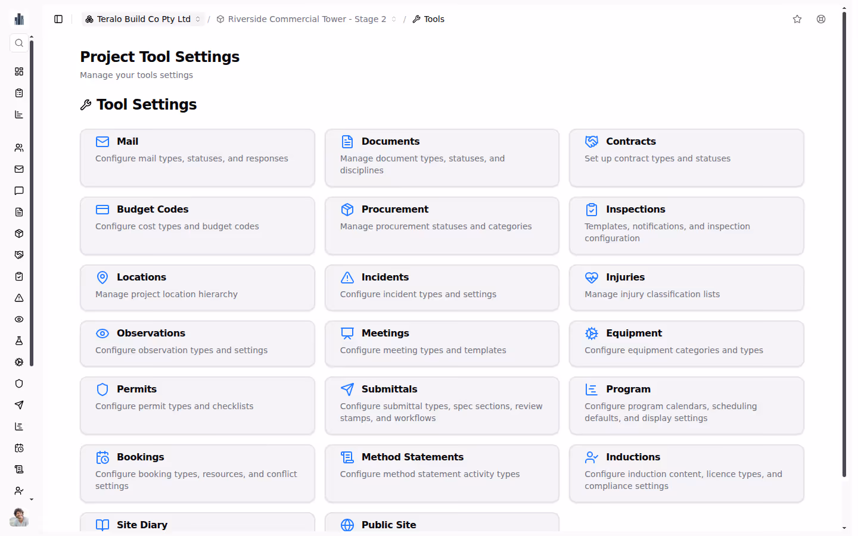Click the clipboard list icon in sidebar
This screenshot has height=536, width=858.
coord(19,93)
